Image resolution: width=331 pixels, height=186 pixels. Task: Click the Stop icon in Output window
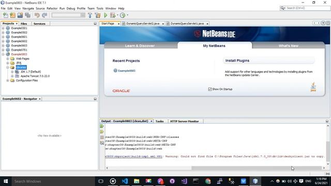[102, 137]
